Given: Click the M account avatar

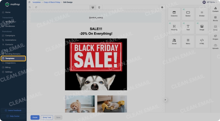Looking at the screenshot, I should pyautogui.click(x=204, y=2).
